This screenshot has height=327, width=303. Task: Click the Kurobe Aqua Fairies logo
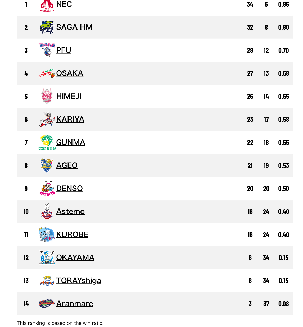click(x=47, y=234)
